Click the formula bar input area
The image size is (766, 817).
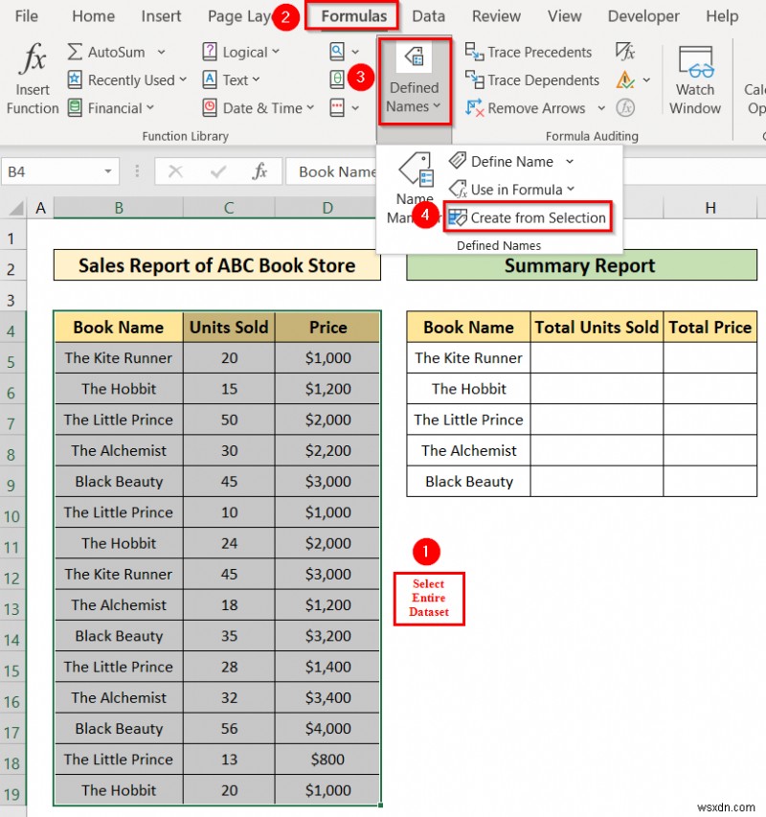click(x=335, y=171)
